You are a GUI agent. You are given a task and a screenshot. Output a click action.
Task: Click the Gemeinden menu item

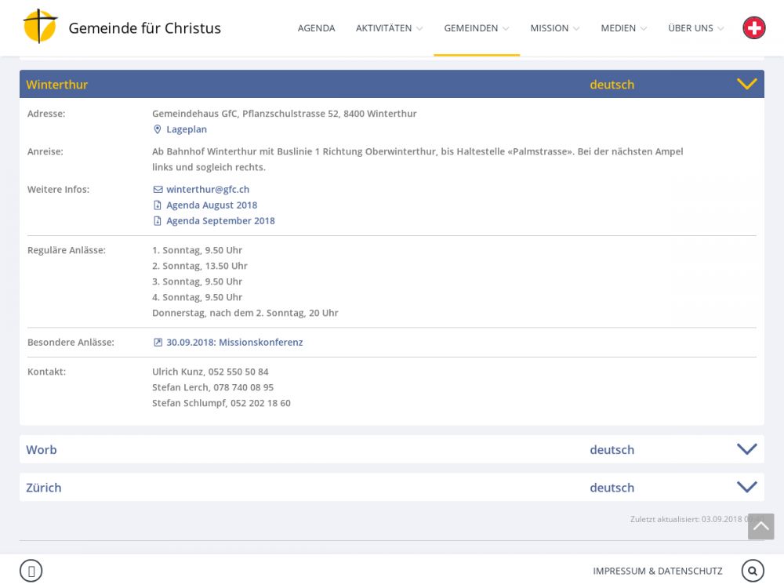[476, 28]
